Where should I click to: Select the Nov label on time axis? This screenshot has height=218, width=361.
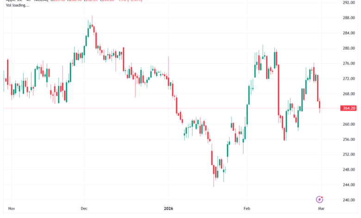tap(12, 210)
